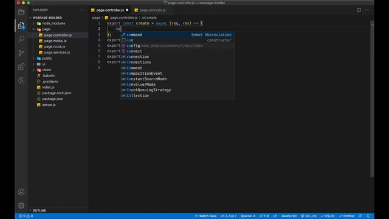Open server.js file
The height and width of the screenshot is (219, 389).
click(x=49, y=105)
